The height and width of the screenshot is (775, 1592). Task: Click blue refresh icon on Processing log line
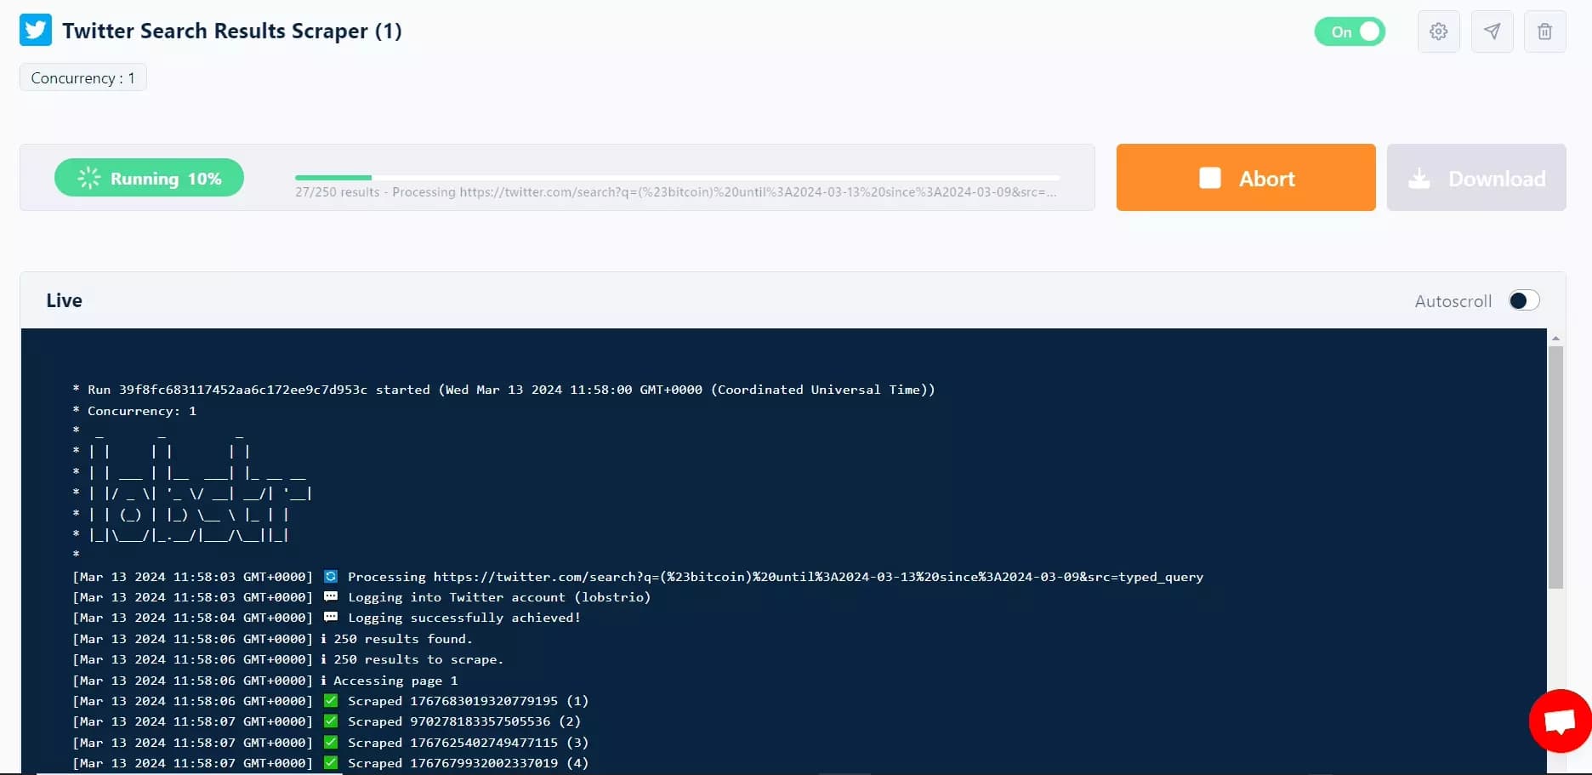tap(331, 577)
